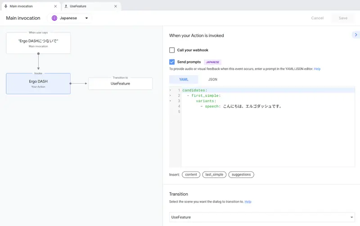Image resolution: width=360 pixels, height=226 pixels.
Task: Click the first_simple keyword on line 2
Action: (206, 95)
